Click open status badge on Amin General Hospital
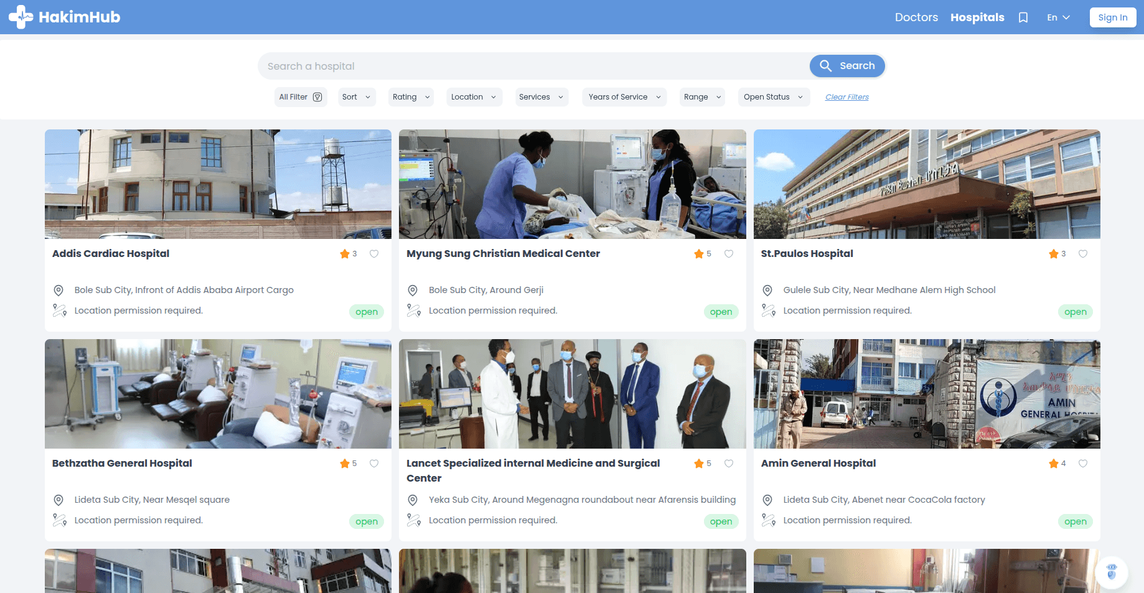Viewport: 1144px width, 593px height. point(1076,521)
